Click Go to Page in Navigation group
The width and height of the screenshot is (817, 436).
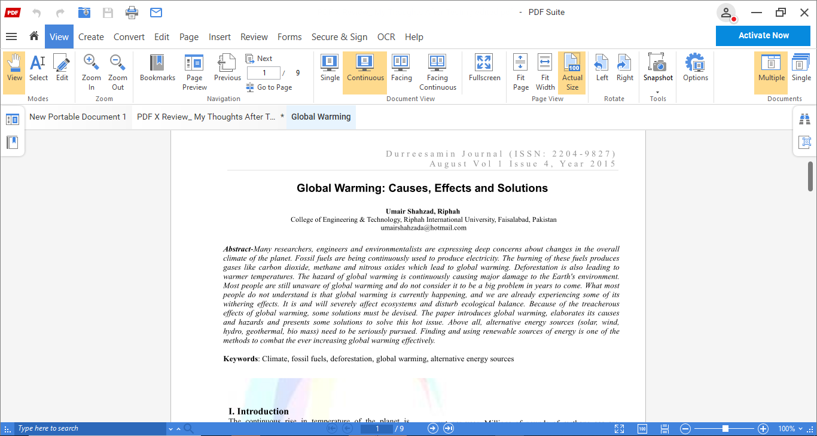270,87
